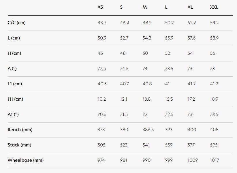Click the XXL size column header
This screenshot has width=237, height=173.
pyautogui.click(x=214, y=7)
